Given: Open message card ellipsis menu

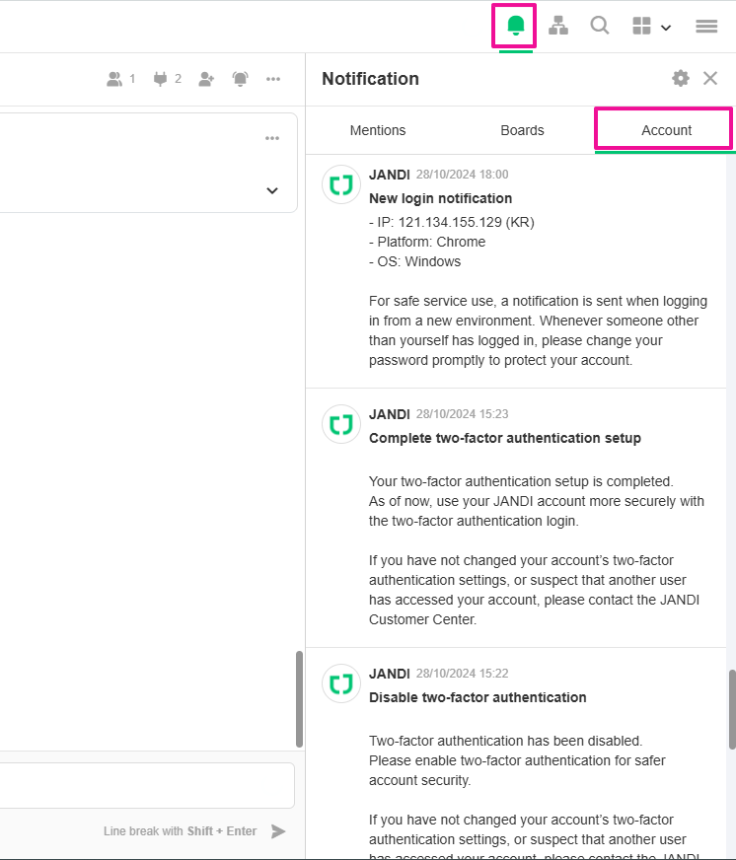Looking at the screenshot, I should click(272, 138).
